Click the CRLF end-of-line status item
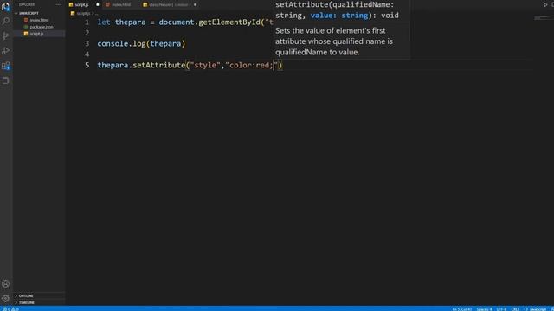The image size is (554, 311). [x=515, y=309]
